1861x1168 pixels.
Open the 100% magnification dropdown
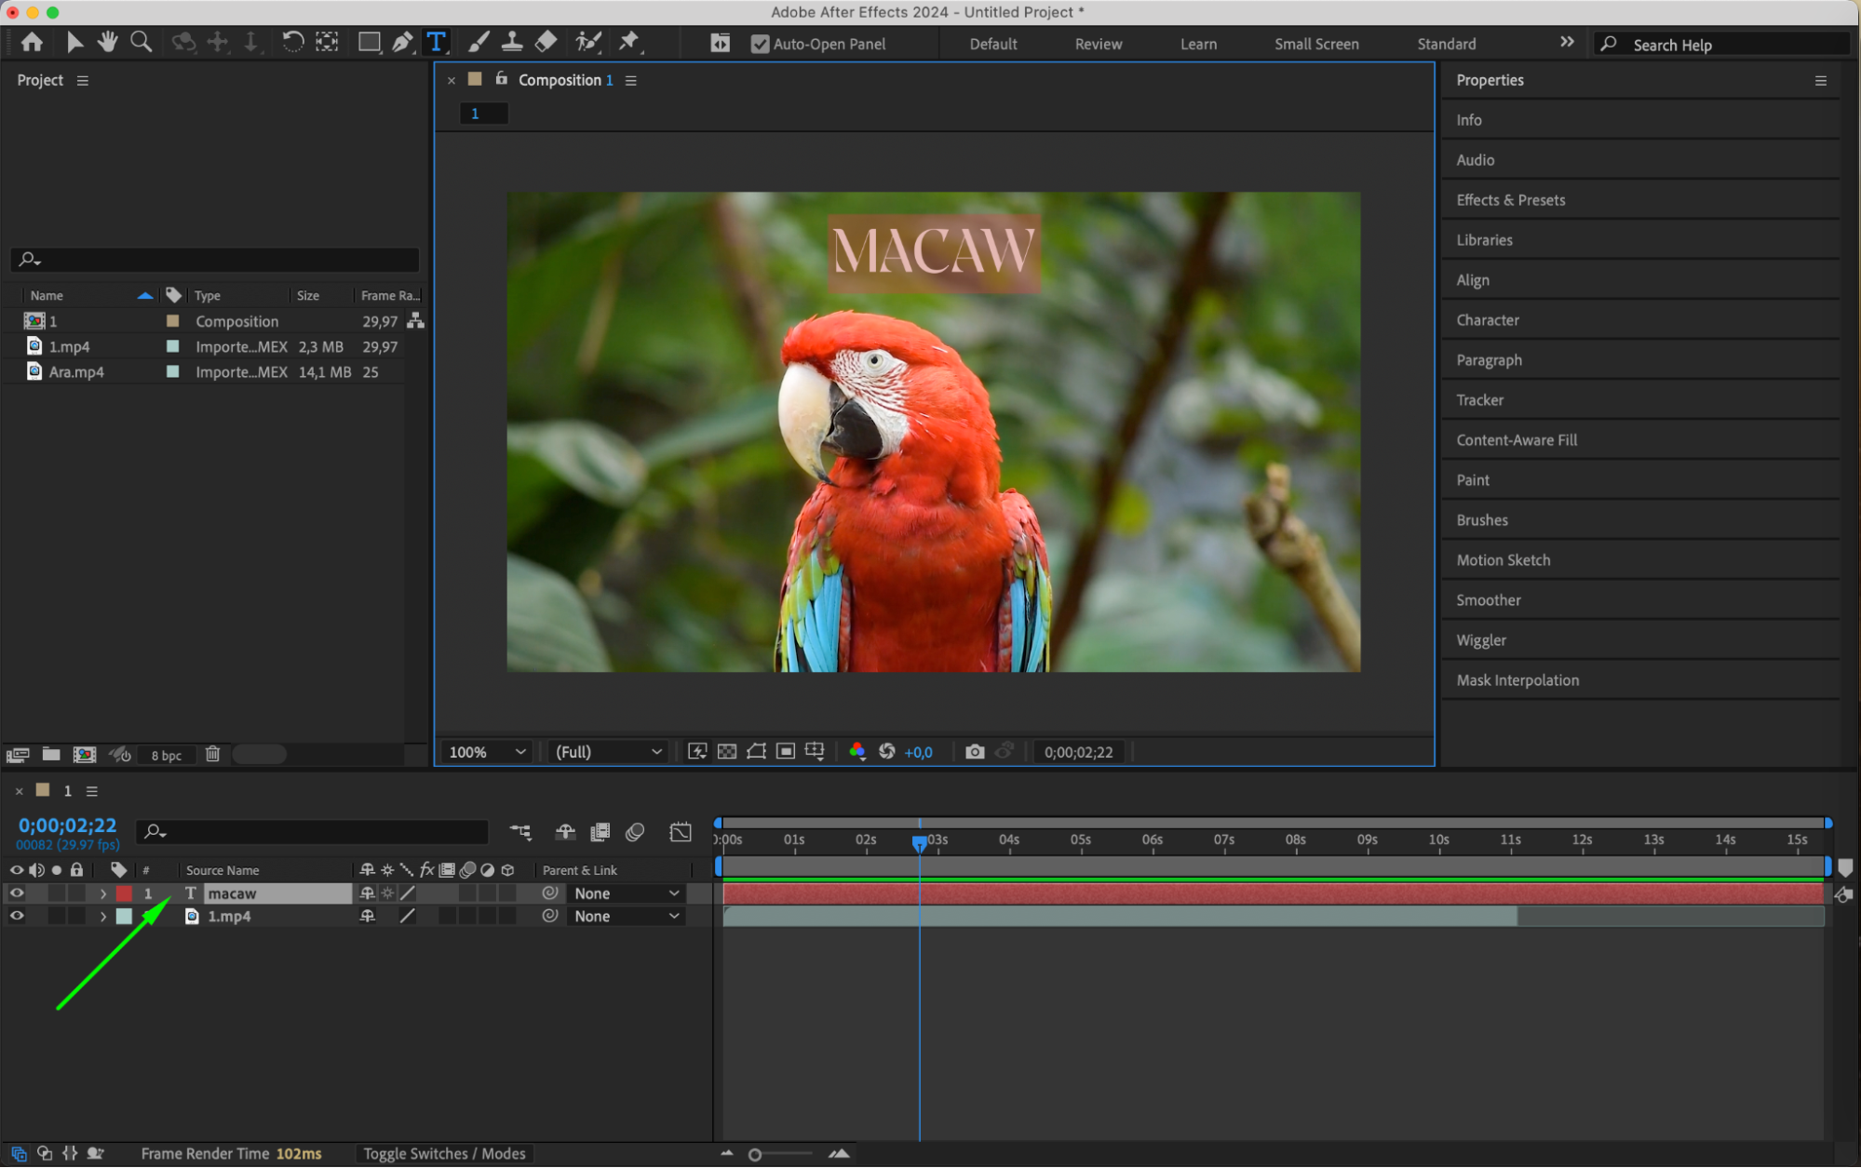tap(487, 751)
